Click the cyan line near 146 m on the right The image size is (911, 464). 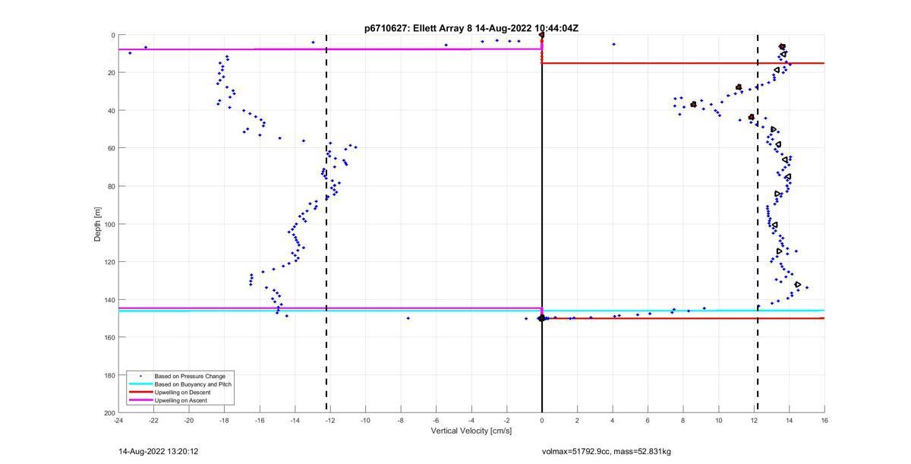tap(683, 311)
